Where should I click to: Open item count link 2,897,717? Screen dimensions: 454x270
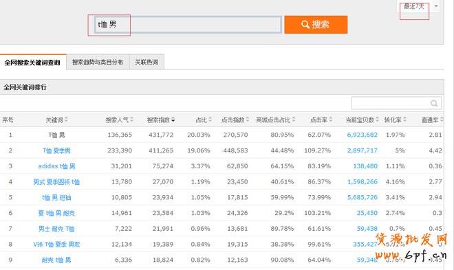363,150
